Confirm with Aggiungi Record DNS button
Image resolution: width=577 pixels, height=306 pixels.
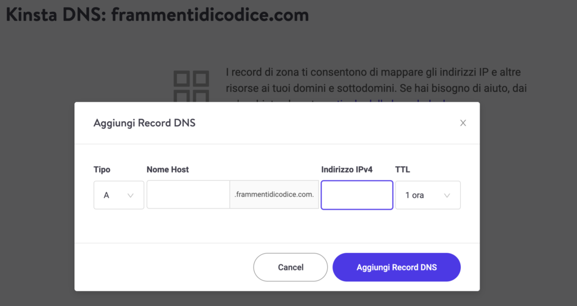pos(397,267)
